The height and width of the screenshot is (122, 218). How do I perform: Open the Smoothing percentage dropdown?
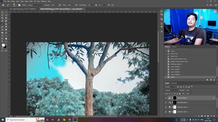(x=93, y=5)
